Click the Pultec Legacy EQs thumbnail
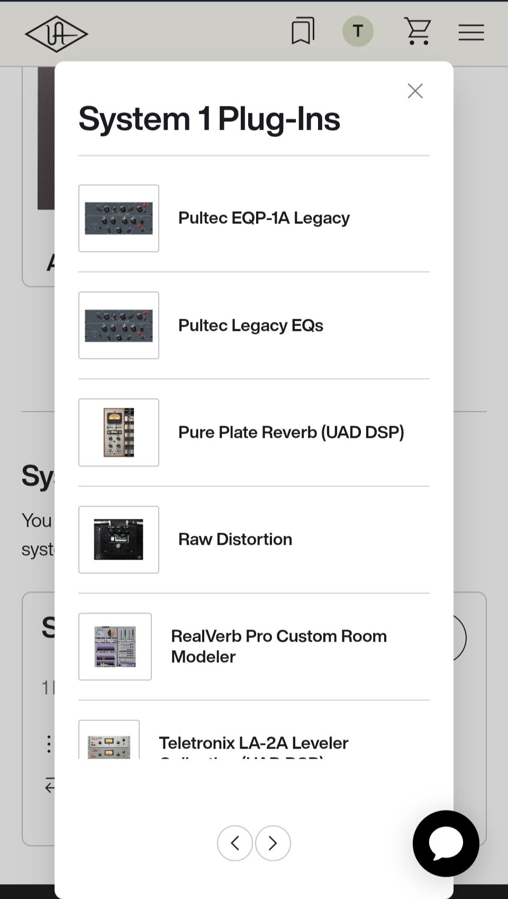This screenshot has height=899, width=508. tap(119, 325)
